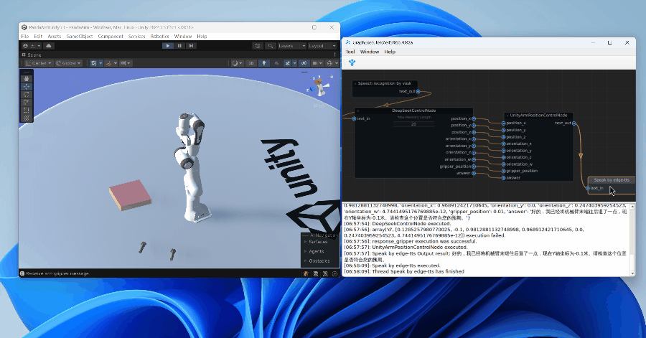Click the cache server status bar icon

[316, 273]
